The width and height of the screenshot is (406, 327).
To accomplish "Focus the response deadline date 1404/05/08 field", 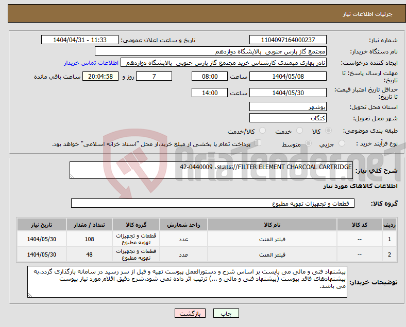I will [x=287, y=76].
